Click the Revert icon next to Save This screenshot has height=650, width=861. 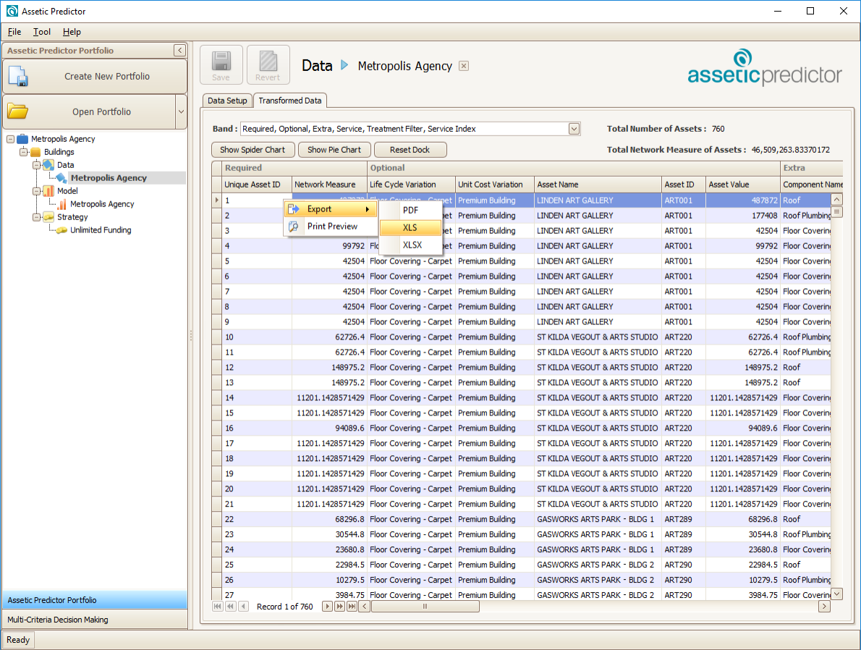pyautogui.click(x=268, y=64)
